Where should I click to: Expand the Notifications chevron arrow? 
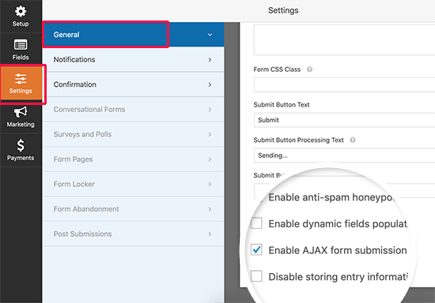pyautogui.click(x=210, y=60)
